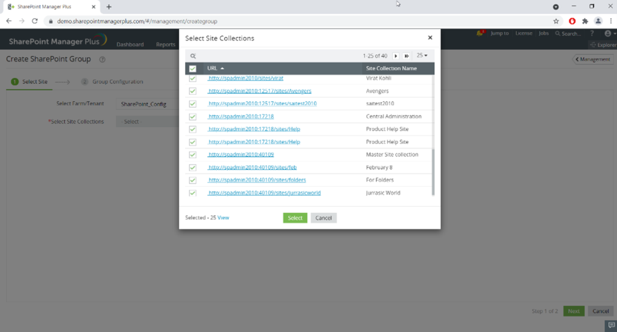
Task: Uncheck the Avengers site collection
Action: click(192, 91)
